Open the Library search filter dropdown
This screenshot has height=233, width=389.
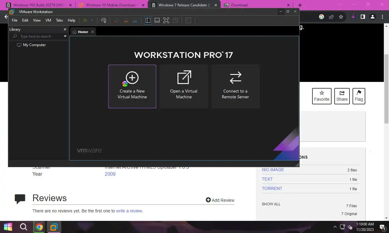(x=65, y=36)
